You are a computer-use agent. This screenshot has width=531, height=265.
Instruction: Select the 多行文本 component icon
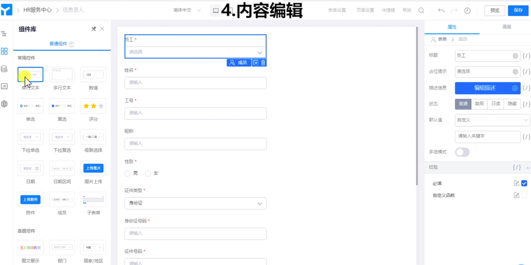(62, 74)
